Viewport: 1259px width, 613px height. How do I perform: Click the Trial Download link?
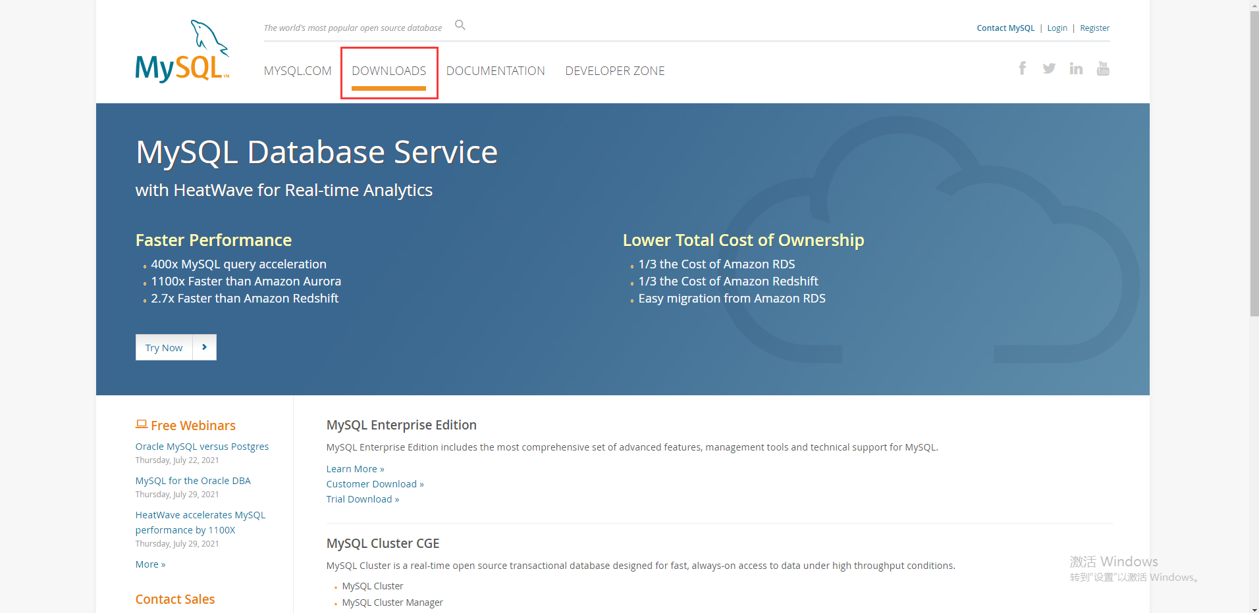[363, 499]
